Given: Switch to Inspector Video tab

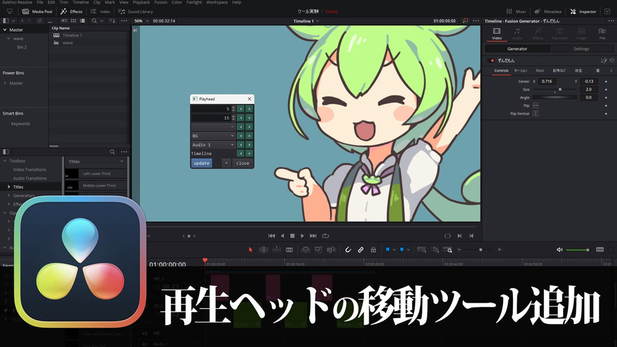Looking at the screenshot, I should coord(497,34).
